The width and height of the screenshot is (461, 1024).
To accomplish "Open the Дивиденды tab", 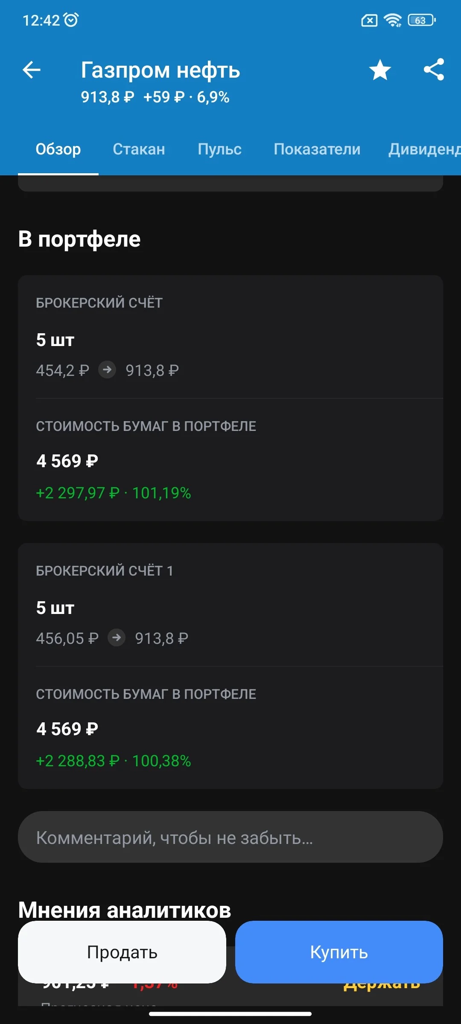I will 424,149.
